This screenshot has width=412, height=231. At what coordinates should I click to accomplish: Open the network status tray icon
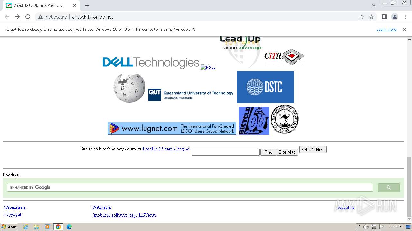(374, 227)
